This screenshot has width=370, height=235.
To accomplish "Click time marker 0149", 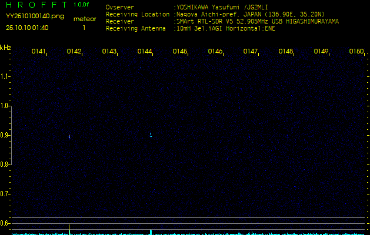I will pos(321,51).
